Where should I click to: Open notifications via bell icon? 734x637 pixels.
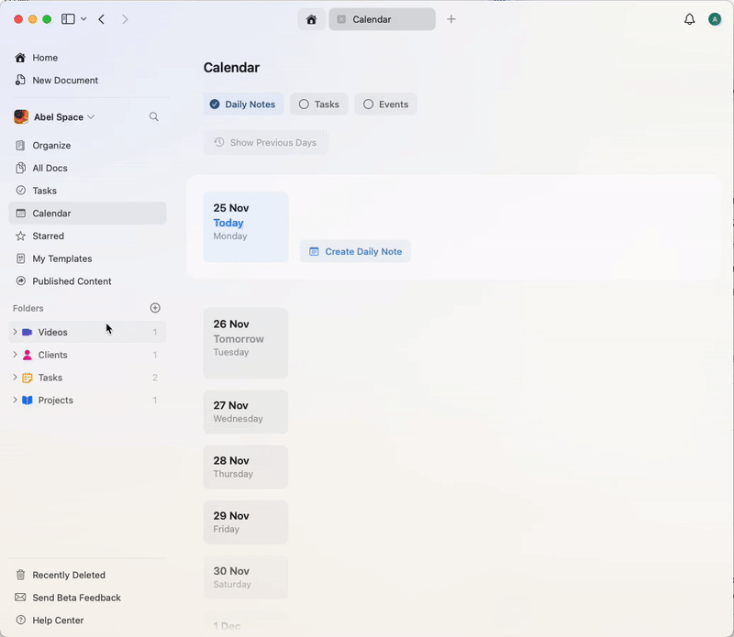click(689, 18)
